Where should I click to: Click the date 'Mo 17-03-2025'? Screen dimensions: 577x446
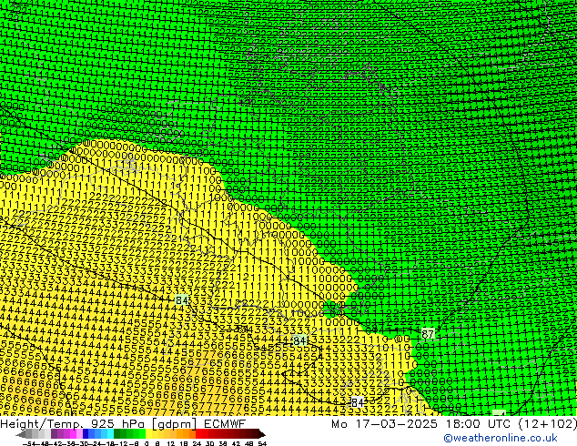point(384,424)
